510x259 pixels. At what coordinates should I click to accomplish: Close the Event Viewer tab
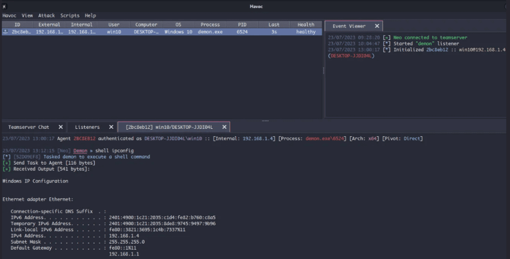(x=377, y=26)
